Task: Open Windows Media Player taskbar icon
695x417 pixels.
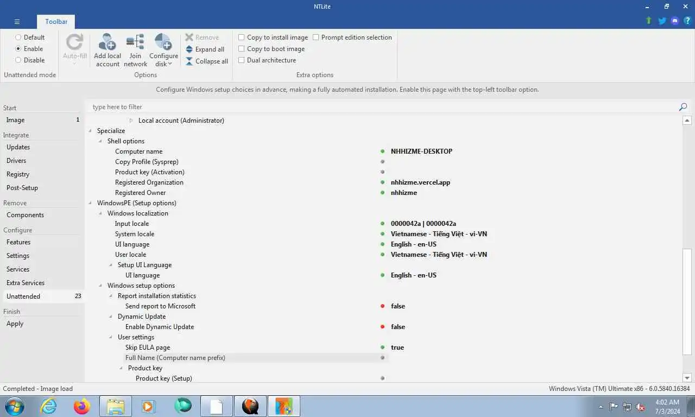Action: 148,406
